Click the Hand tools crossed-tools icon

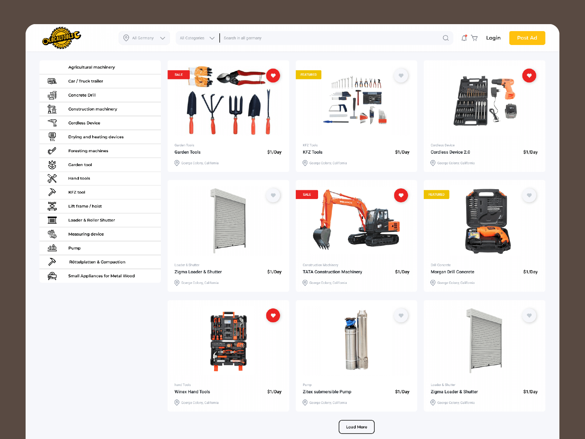[x=52, y=178]
